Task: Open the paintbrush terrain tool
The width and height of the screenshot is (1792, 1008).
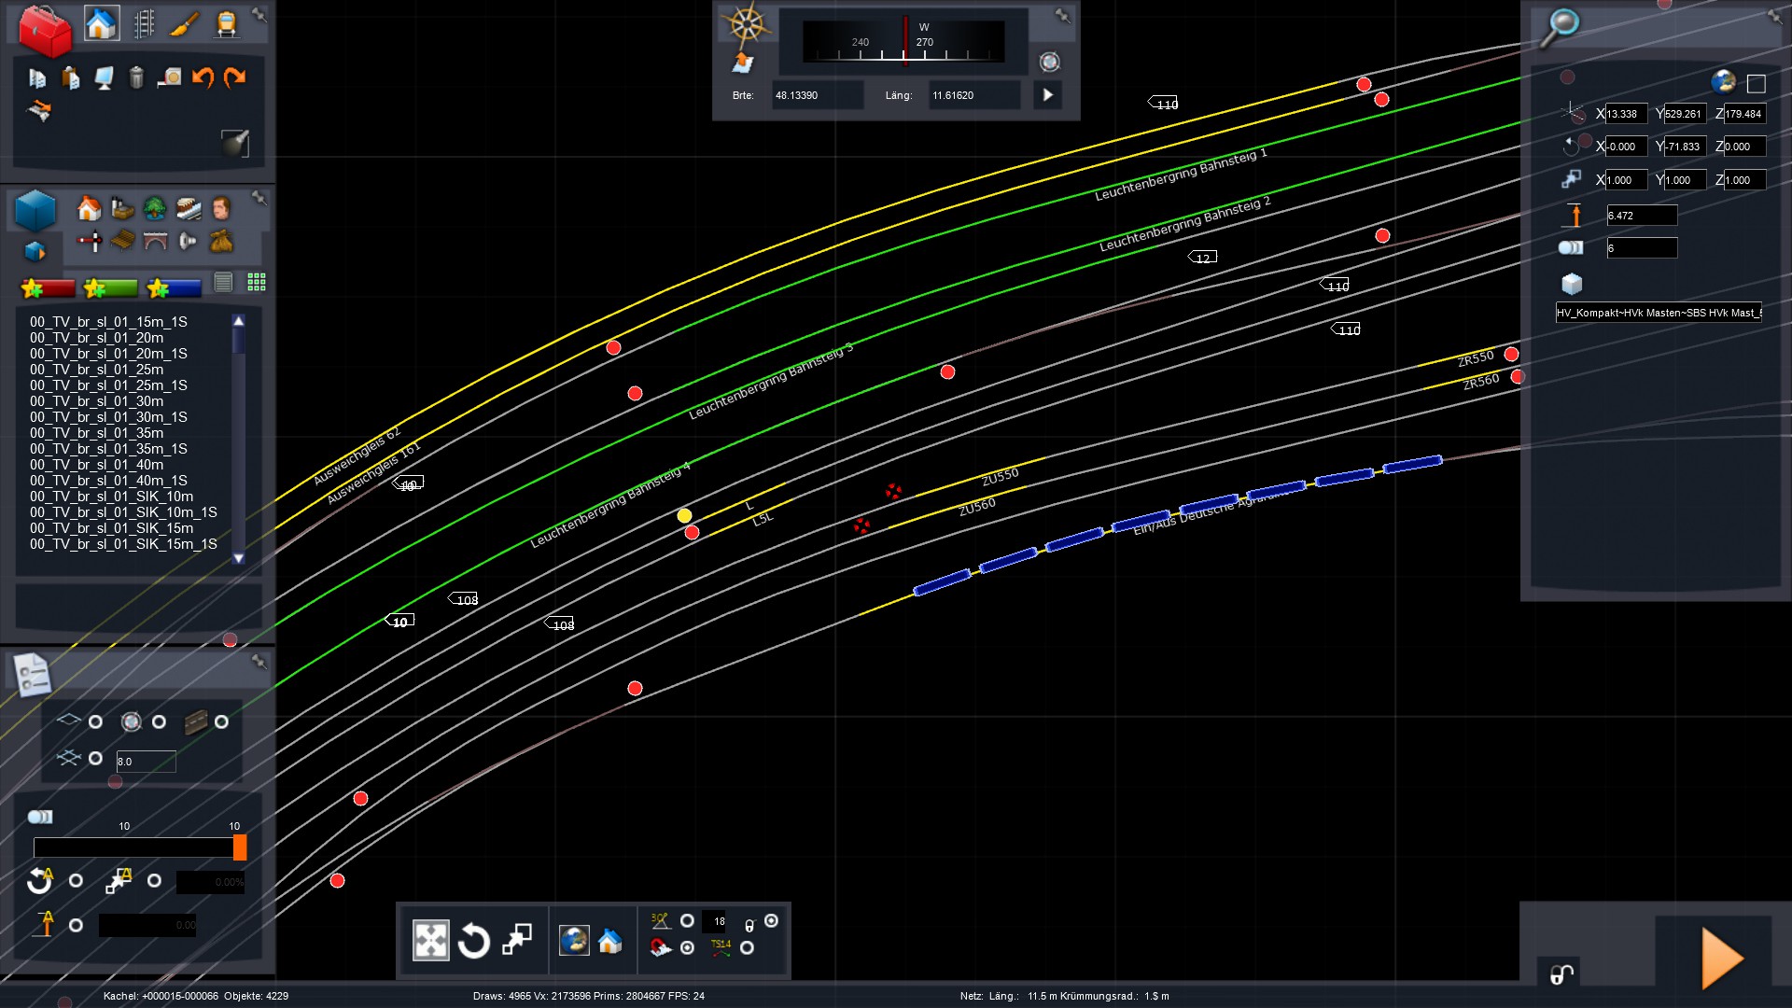Action: (185, 23)
